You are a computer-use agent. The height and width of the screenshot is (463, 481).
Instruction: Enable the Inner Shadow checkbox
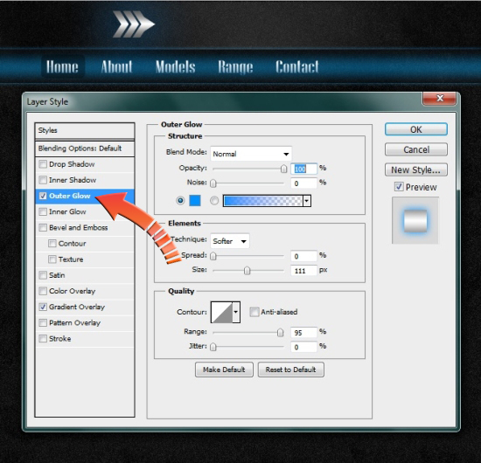tap(43, 180)
